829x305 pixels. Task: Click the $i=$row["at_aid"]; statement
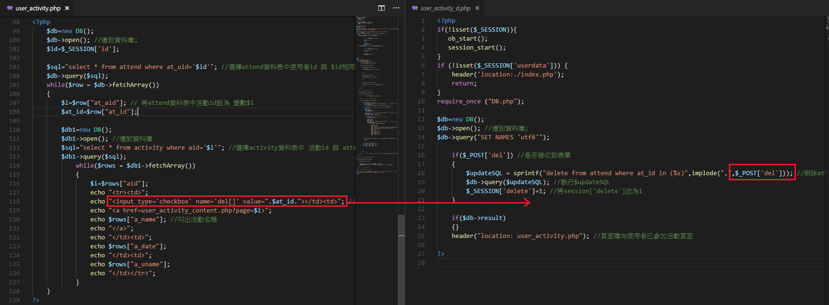click(x=93, y=103)
